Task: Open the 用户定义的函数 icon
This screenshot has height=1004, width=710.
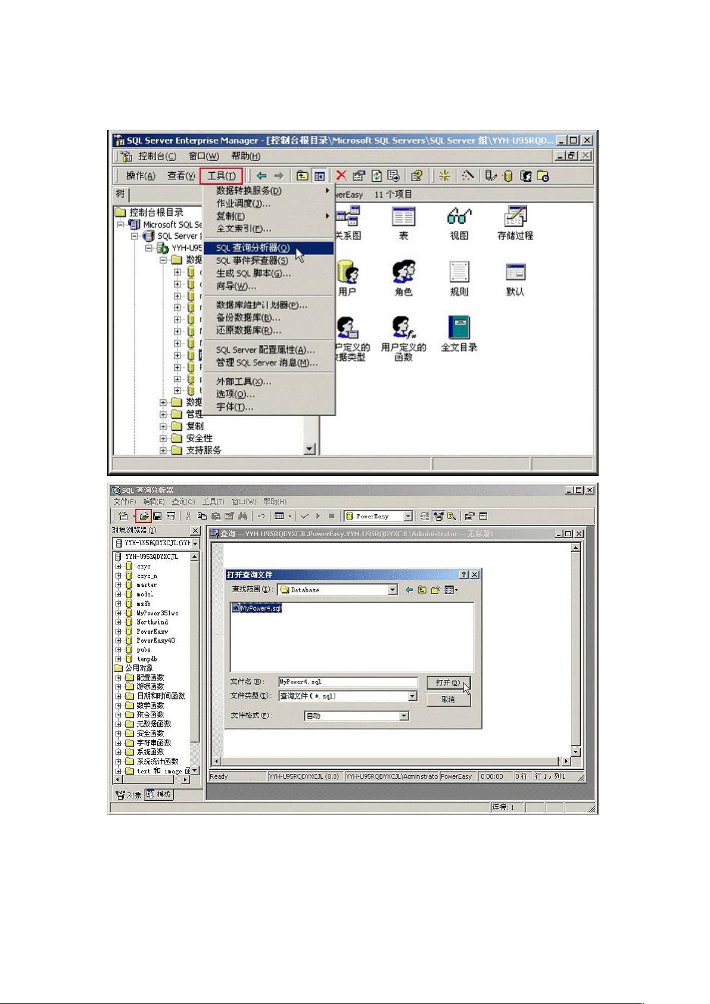Action: [403, 338]
